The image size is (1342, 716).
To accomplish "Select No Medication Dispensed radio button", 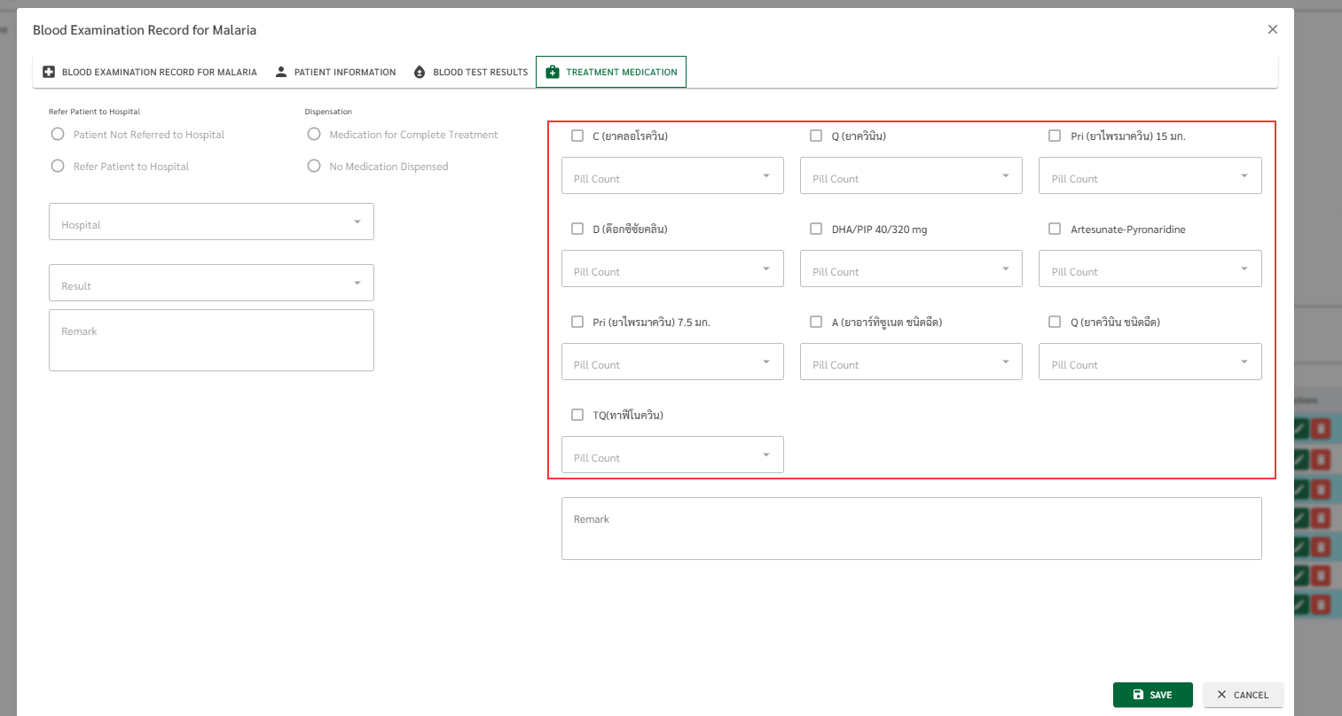I will pyautogui.click(x=314, y=166).
